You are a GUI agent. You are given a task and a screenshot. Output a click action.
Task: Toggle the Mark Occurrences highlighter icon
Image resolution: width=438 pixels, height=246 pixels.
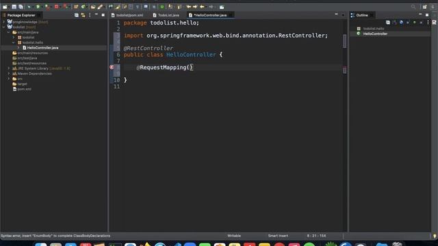pos(117,7)
